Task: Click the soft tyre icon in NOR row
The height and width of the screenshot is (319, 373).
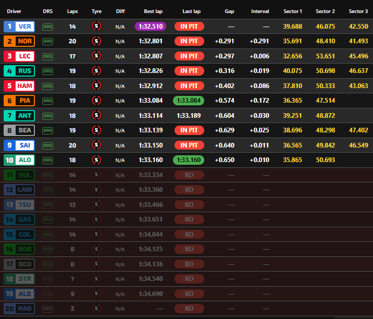Action: coord(96,41)
